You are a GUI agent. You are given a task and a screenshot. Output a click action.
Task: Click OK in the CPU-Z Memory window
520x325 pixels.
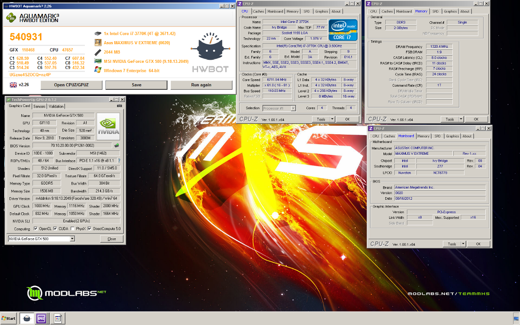click(x=476, y=119)
